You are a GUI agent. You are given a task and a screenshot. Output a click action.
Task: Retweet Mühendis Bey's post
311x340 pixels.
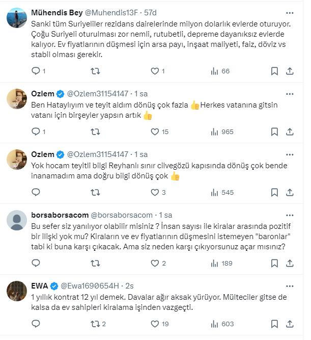coord(95,71)
